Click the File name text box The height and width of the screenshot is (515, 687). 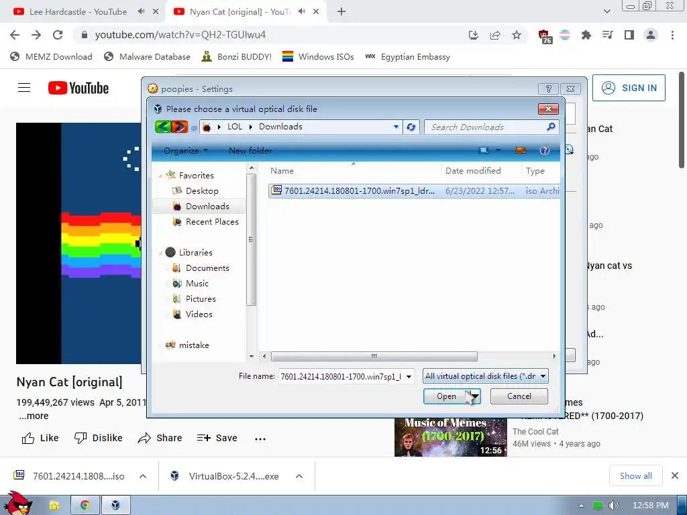coord(341,376)
